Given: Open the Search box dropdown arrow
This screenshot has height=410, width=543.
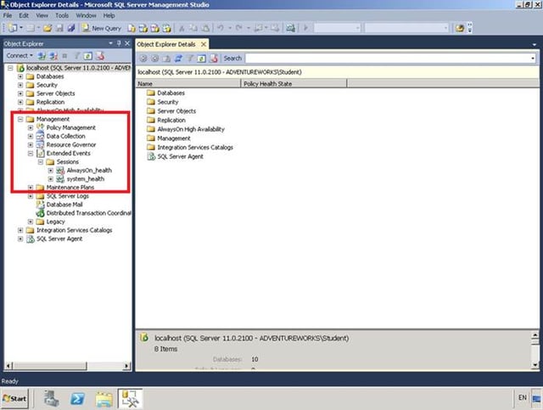Looking at the screenshot, I should coord(533,59).
